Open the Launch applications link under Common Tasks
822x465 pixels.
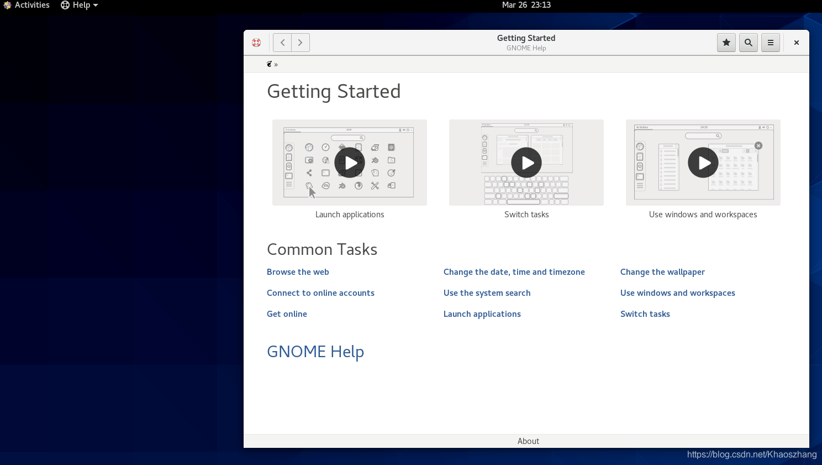tap(482, 314)
